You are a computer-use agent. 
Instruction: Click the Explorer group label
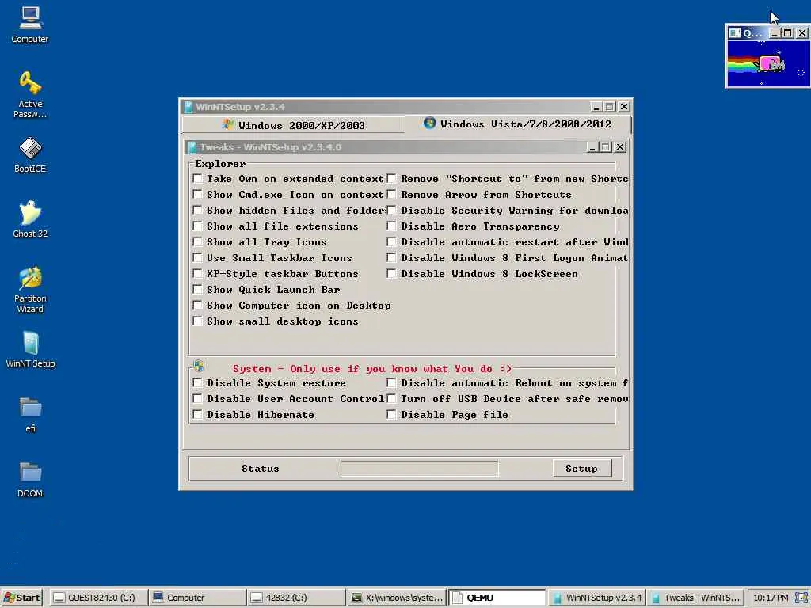click(220, 163)
